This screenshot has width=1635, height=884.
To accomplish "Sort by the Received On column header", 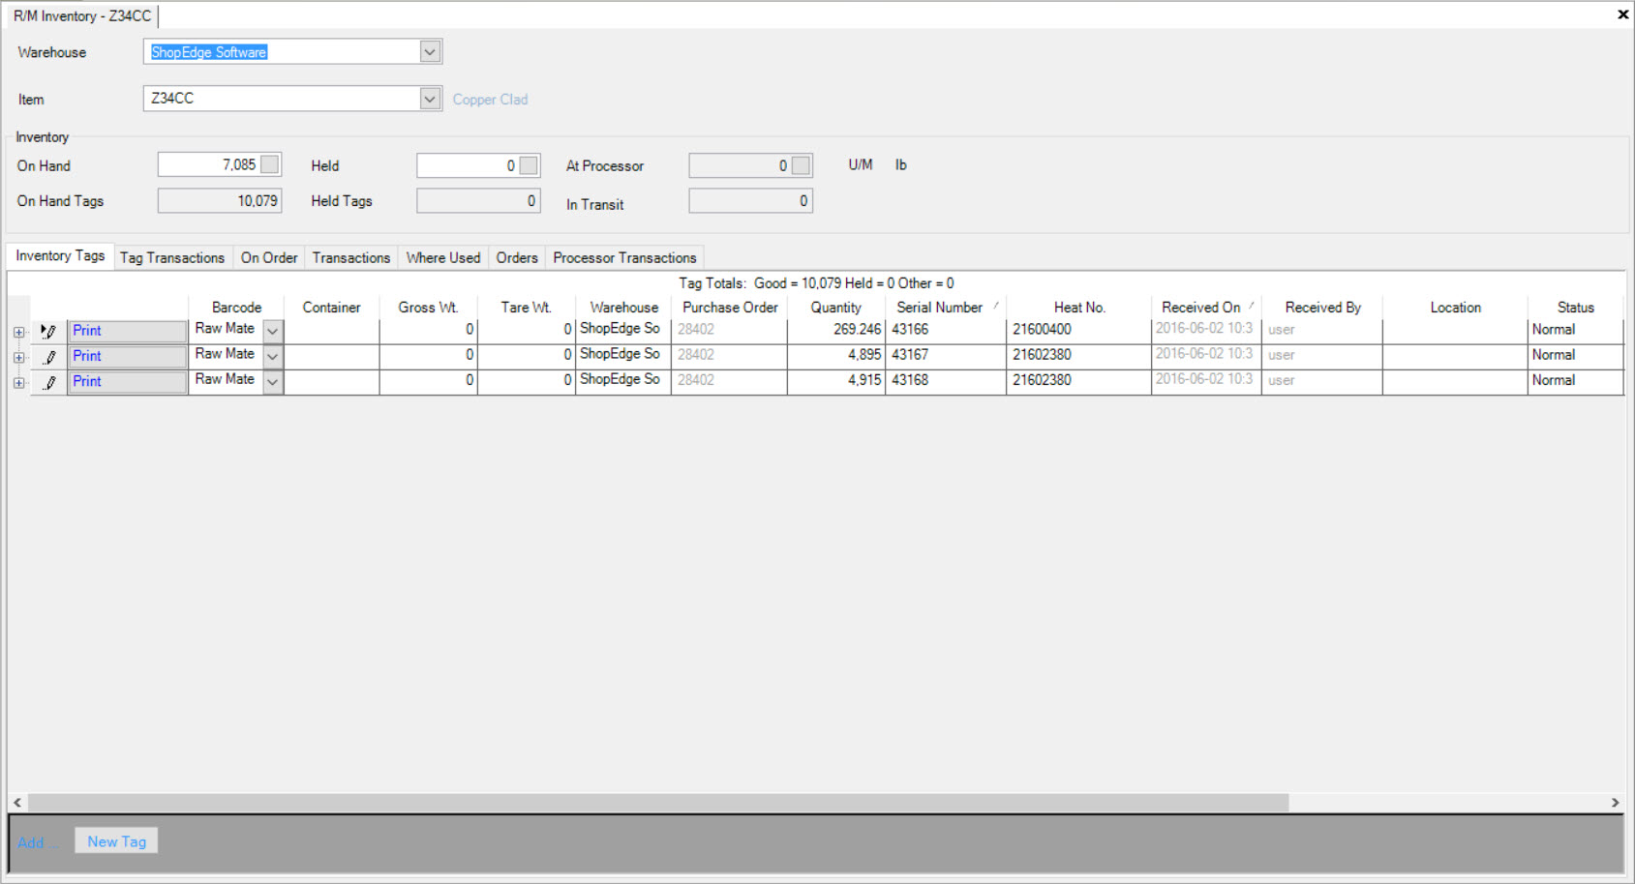I will click(x=1206, y=308).
